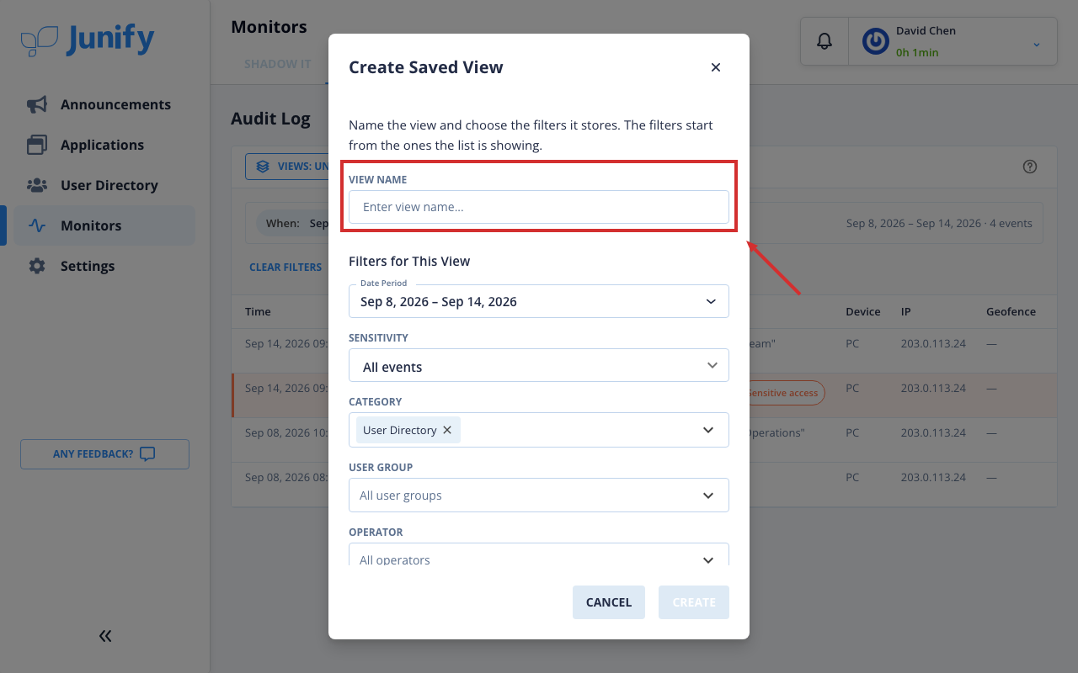
Task: Click the Junify logo
Action: [x=88, y=39]
